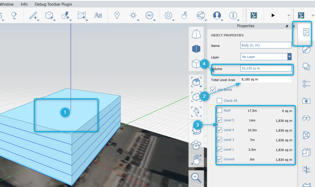Switch to perspective view in navigation bar

[196, 34]
